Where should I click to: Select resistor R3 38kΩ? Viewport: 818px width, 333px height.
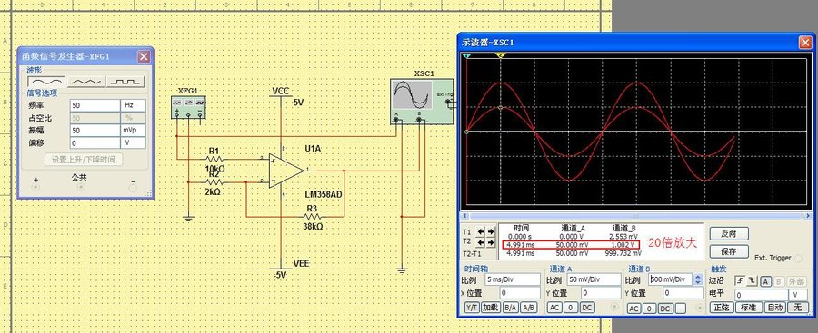tap(312, 217)
